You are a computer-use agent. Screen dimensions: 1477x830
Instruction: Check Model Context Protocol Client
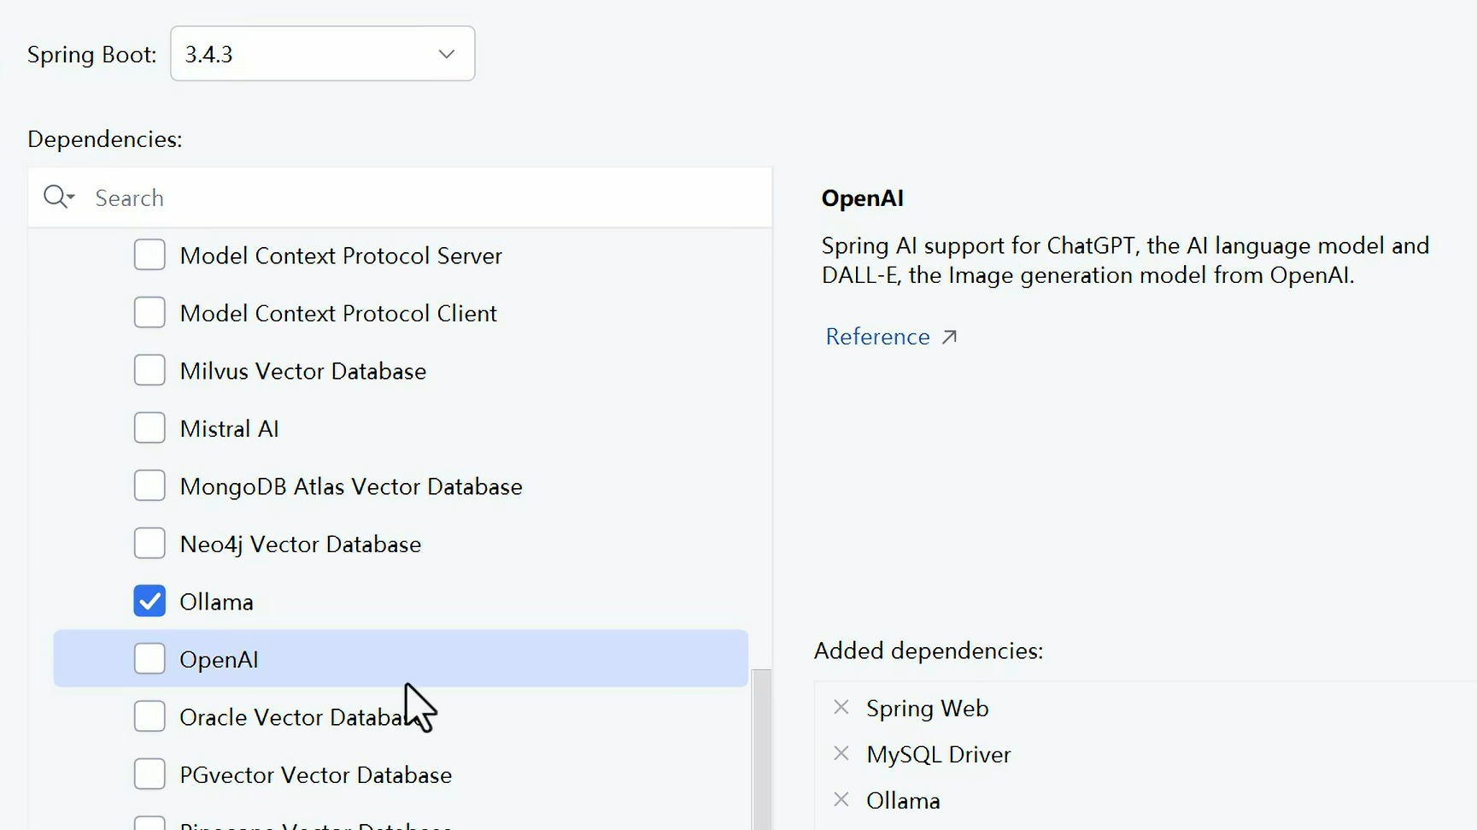pos(149,313)
